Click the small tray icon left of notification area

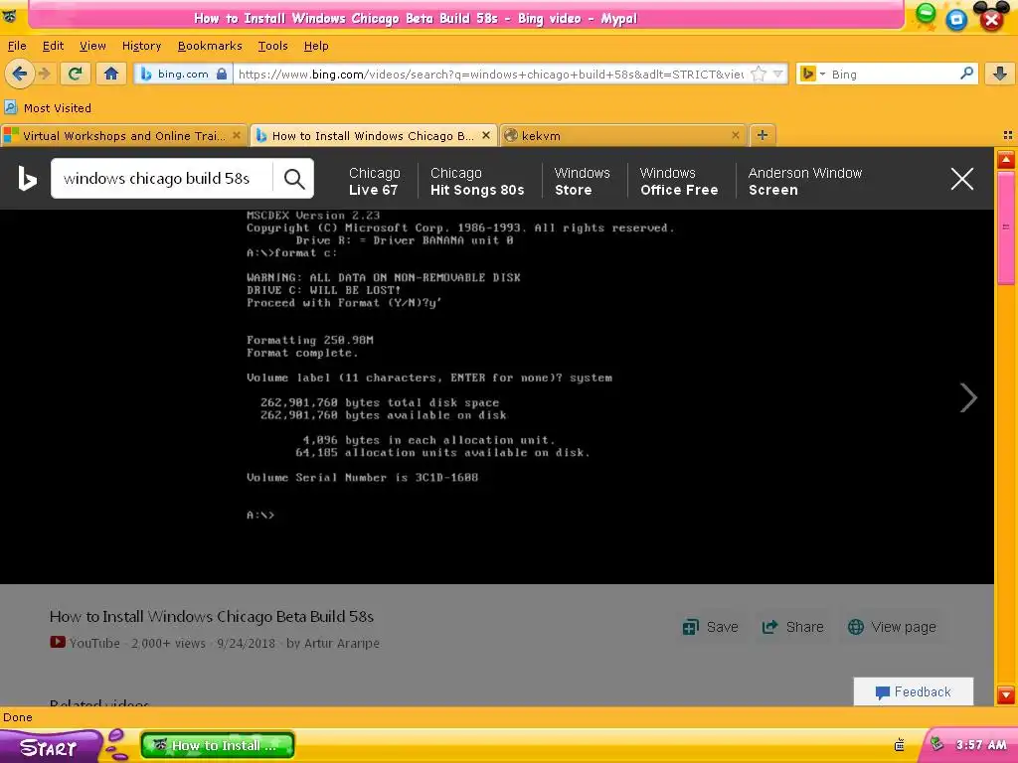pos(899,745)
